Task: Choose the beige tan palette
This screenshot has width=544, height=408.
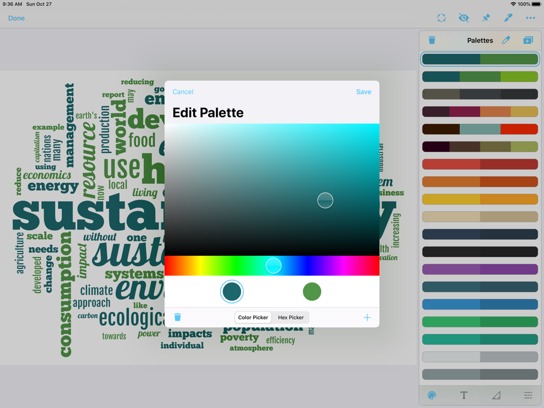Action: (x=480, y=217)
